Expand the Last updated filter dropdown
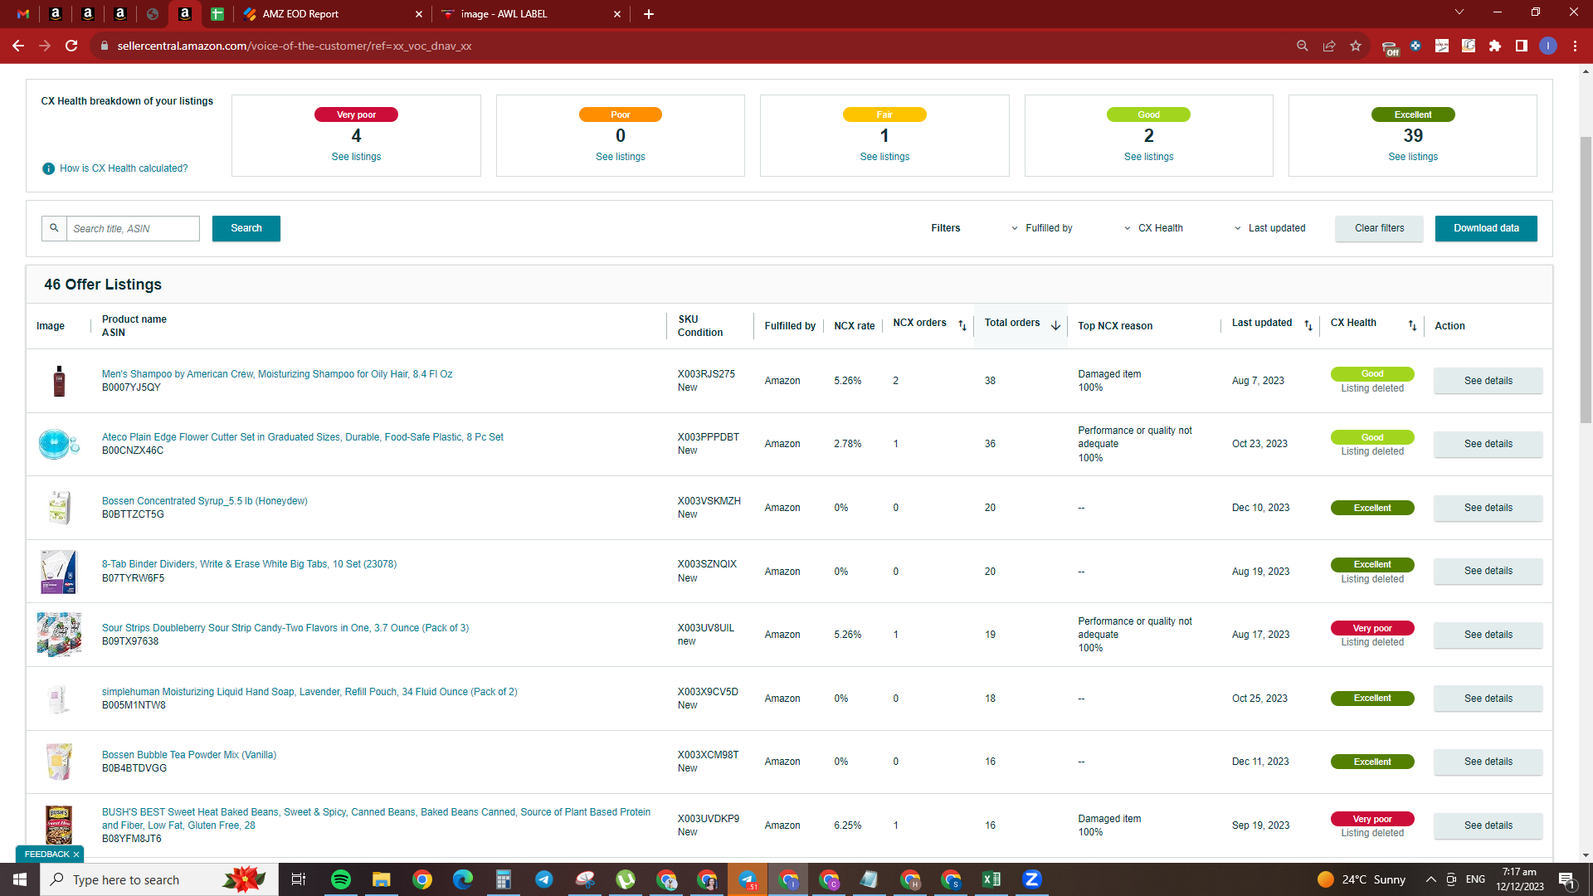This screenshot has width=1593, height=896. click(x=1269, y=228)
